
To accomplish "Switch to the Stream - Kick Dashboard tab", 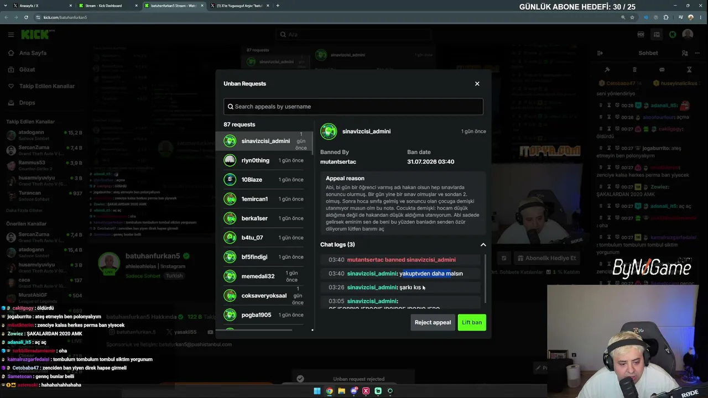I will (x=108, y=6).
